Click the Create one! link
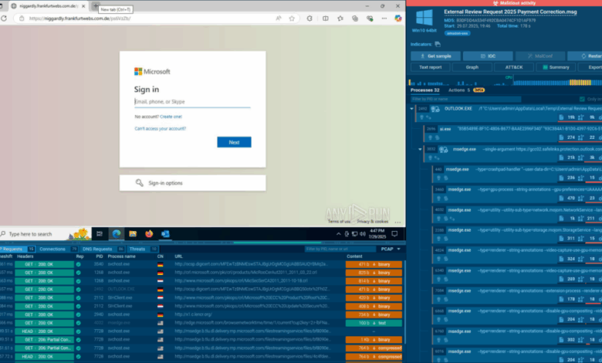The width and height of the screenshot is (602, 363). (171, 117)
